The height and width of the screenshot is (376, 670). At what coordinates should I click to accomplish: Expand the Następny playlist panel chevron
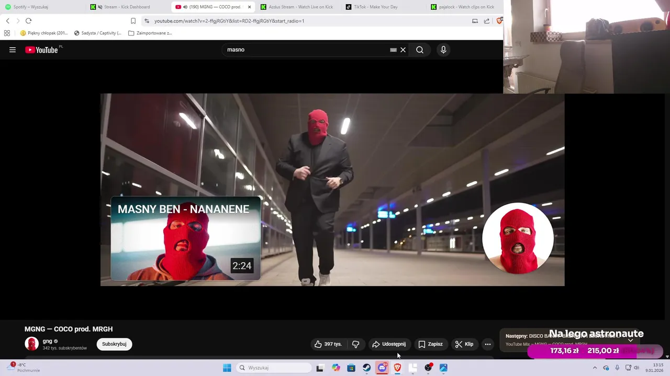pos(630,340)
